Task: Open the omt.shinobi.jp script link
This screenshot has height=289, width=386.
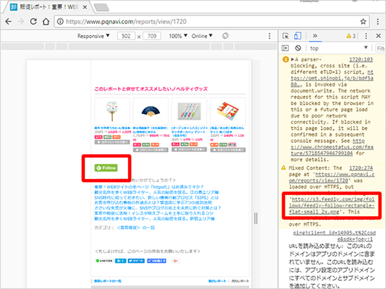Action: [332, 78]
